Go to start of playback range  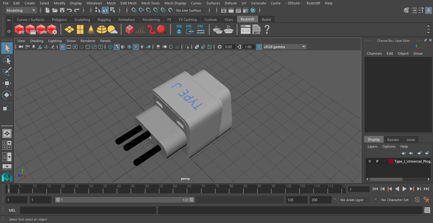point(375,189)
